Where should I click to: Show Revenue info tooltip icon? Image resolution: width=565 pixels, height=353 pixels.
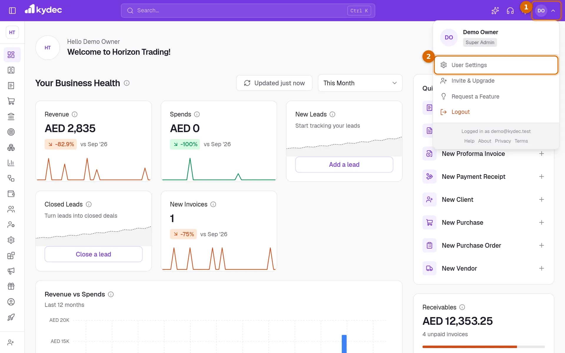[x=75, y=114]
